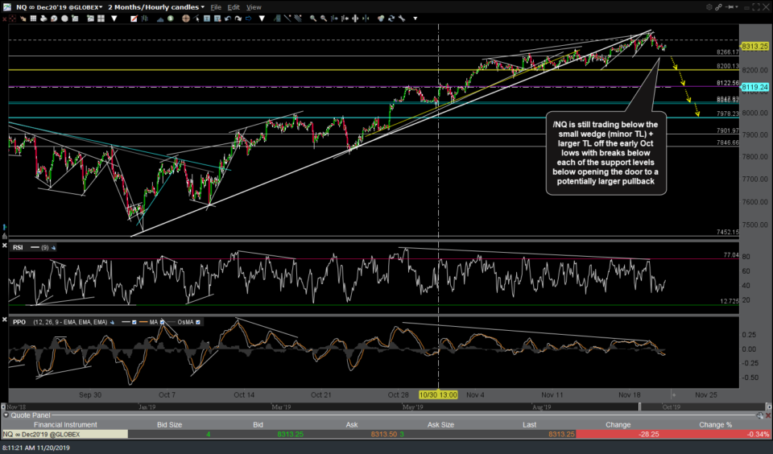Click the Ask Size column header
773x454 pixels.
pyautogui.click(x=440, y=424)
